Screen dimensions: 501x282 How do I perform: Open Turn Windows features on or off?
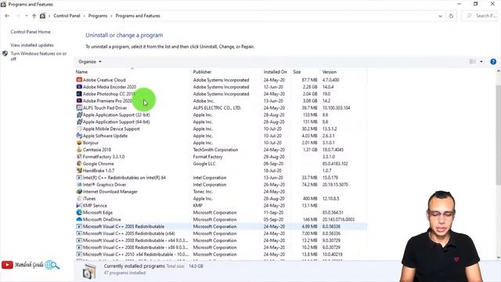[38, 56]
